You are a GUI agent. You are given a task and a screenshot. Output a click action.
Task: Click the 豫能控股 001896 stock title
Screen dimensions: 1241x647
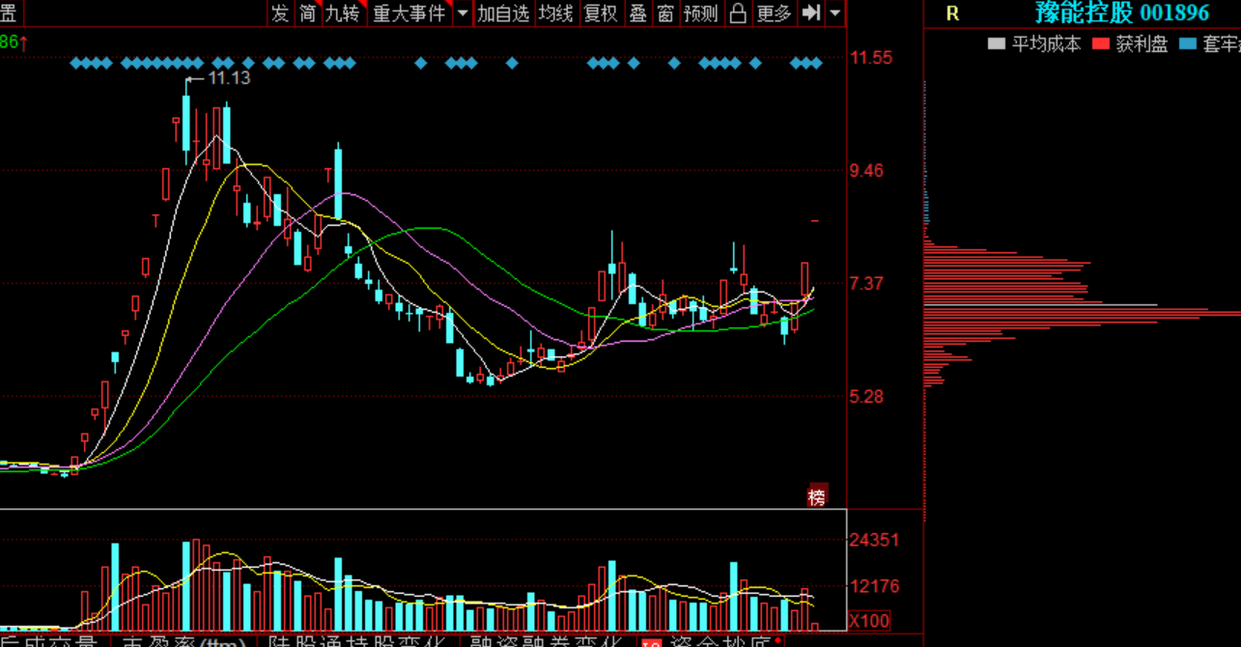[x=1122, y=13]
